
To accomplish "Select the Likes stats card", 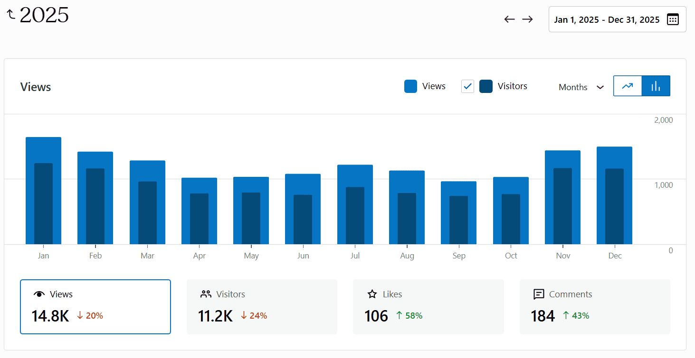I will 428,306.
